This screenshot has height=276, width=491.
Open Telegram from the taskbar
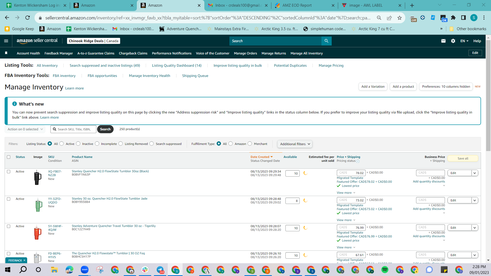[160, 270]
